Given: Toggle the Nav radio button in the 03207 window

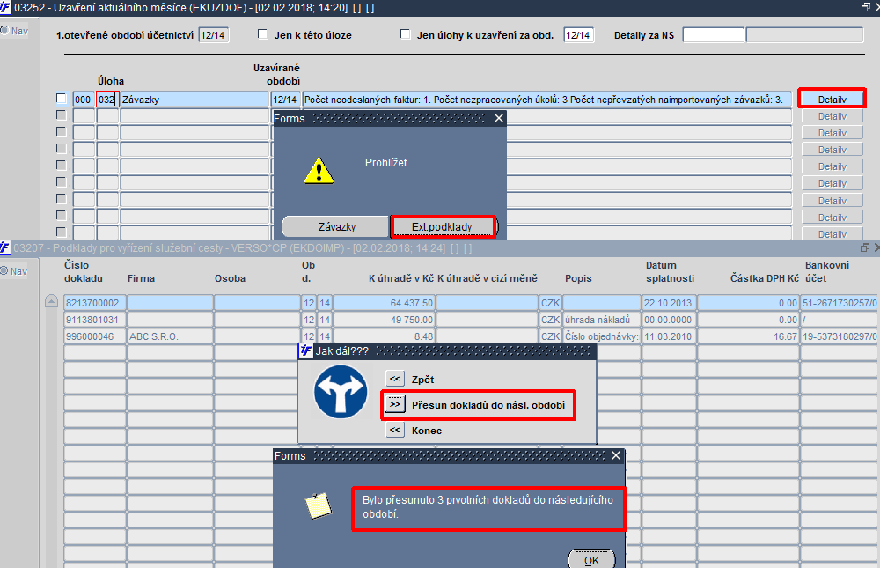Looking at the screenshot, I should coord(4,271).
